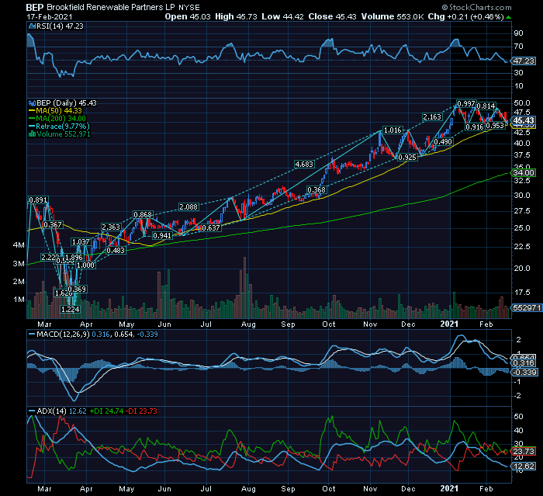Image resolution: width=543 pixels, height=496 pixels.
Task: Click the 0.925 retracement label
Action: click(407, 158)
